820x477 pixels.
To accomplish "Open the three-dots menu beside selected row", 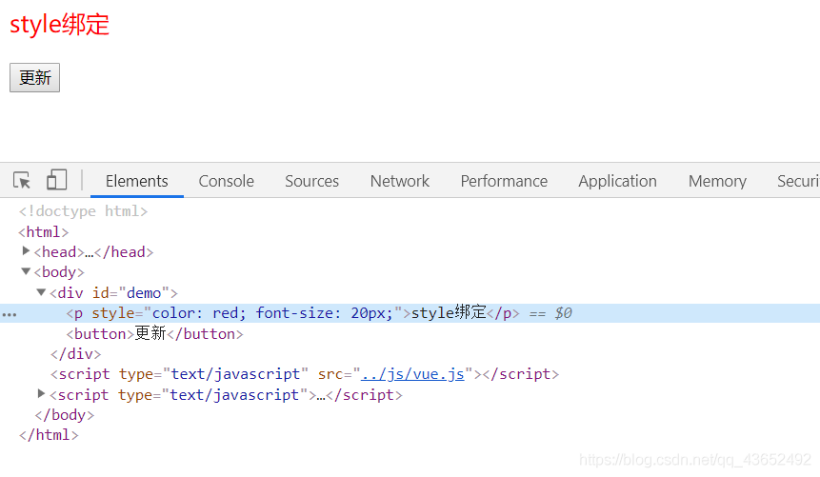I will coord(10,314).
